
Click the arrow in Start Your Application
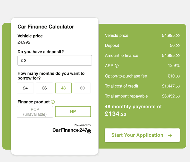click(170, 135)
